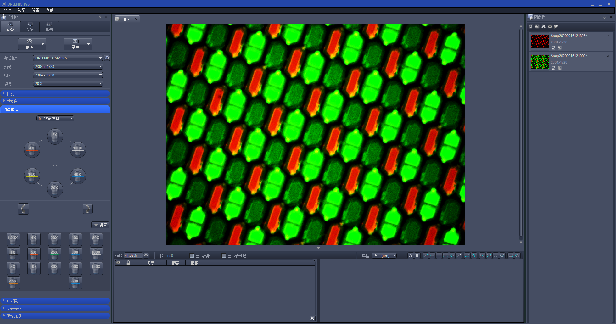Select the Snap20200916121909 green thumbnail
Viewport: 616px width, 324px height.
(x=540, y=62)
